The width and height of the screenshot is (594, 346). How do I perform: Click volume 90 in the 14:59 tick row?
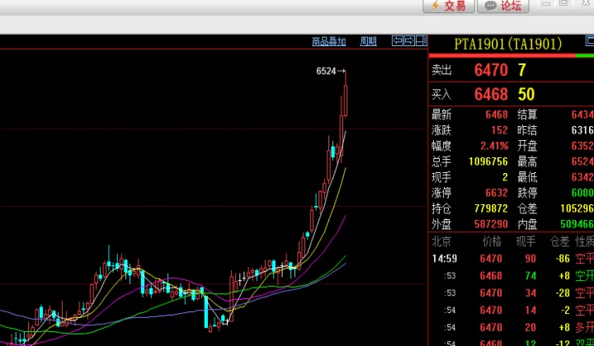coord(530,259)
